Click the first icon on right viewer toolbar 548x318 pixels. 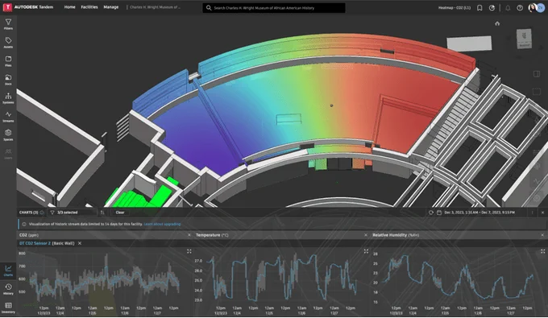[537, 73]
